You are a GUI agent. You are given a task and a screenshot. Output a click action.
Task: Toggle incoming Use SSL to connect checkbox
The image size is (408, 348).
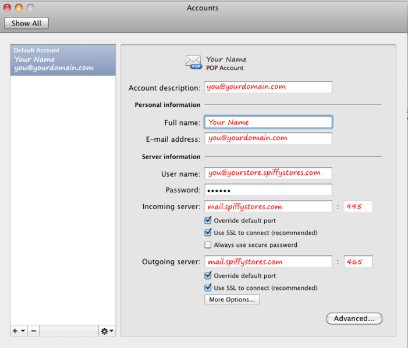[x=208, y=232]
